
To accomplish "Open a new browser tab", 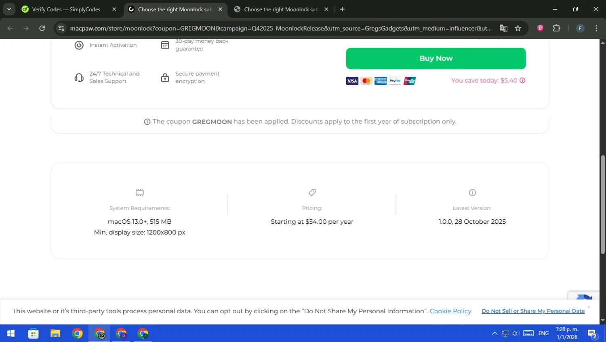I will click(x=342, y=9).
